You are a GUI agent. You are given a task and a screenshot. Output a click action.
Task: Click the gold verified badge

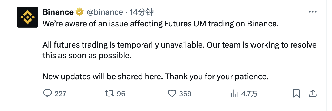tap(80, 12)
